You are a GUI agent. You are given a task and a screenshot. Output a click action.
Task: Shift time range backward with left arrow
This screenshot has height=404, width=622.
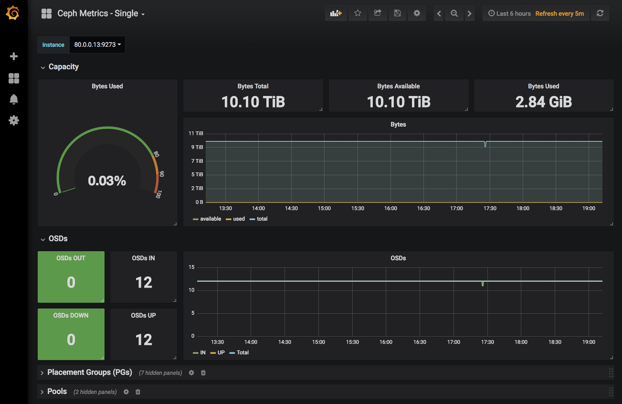[439, 14]
